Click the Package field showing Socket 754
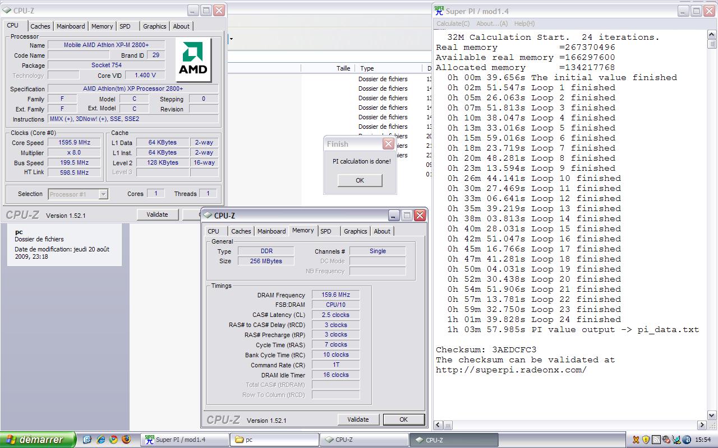The image size is (718, 448). [x=107, y=65]
